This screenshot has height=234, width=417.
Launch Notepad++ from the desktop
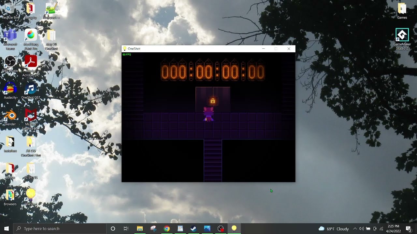[51, 11]
